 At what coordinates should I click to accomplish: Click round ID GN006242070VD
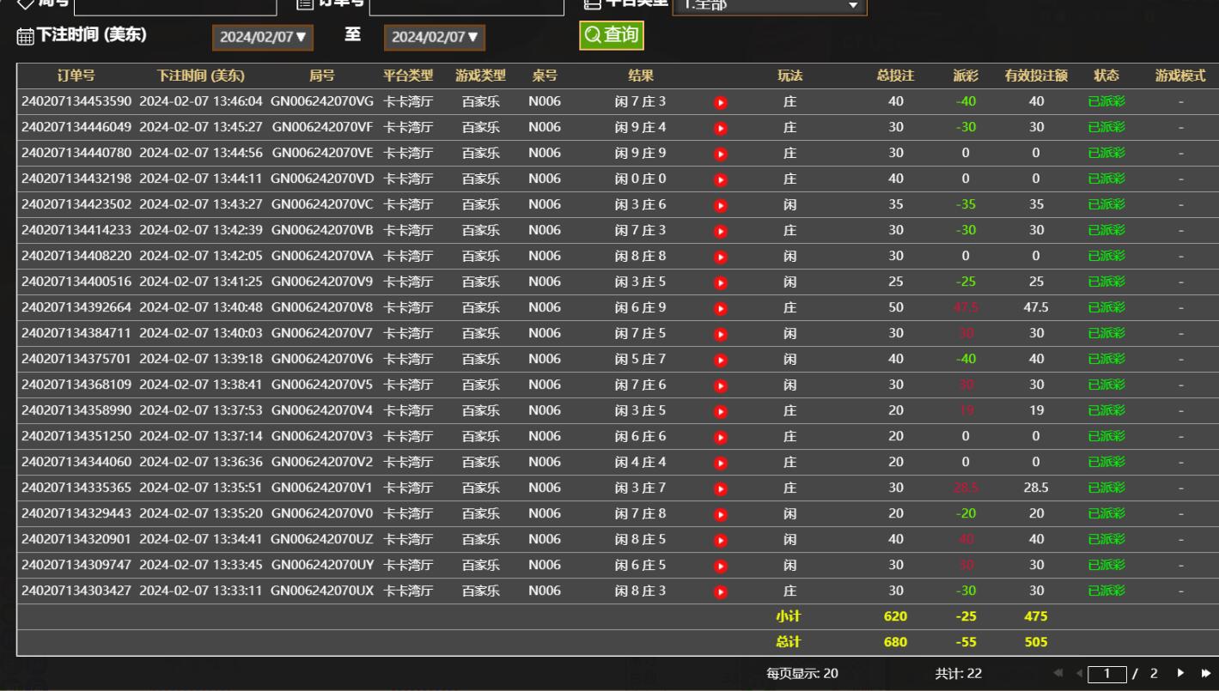pyautogui.click(x=322, y=179)
